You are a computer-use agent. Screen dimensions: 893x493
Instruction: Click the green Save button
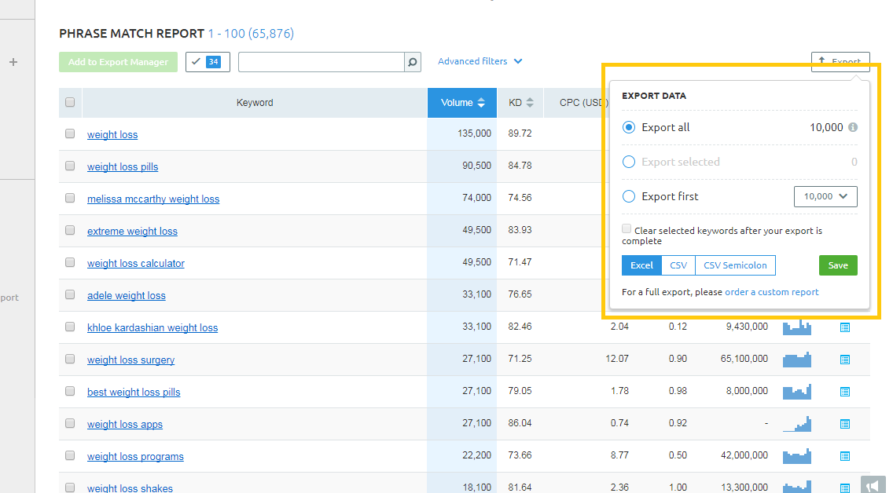[x=838, y=265]
